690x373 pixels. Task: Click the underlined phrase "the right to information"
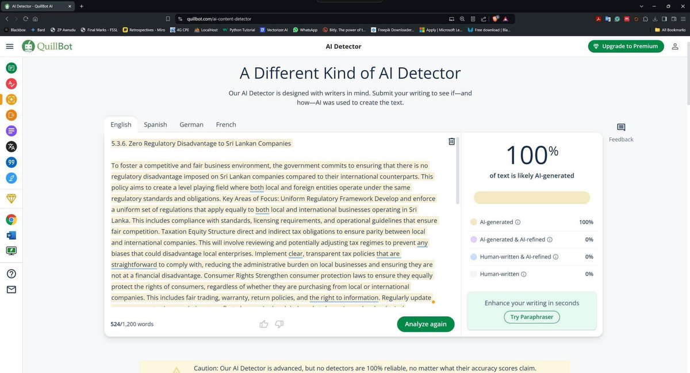click(x=344, y=298)
